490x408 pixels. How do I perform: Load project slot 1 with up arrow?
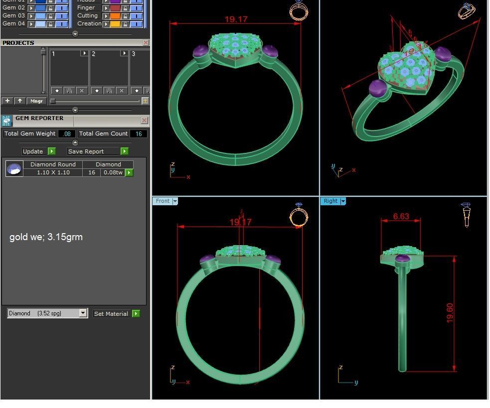pos(57,91)
